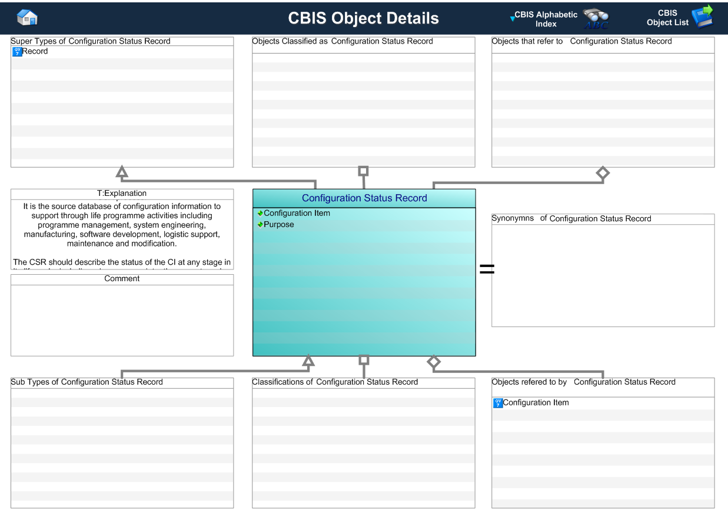728x513 pixels.
Task: Click the T:Explanation header
Action: pos(122,194)
